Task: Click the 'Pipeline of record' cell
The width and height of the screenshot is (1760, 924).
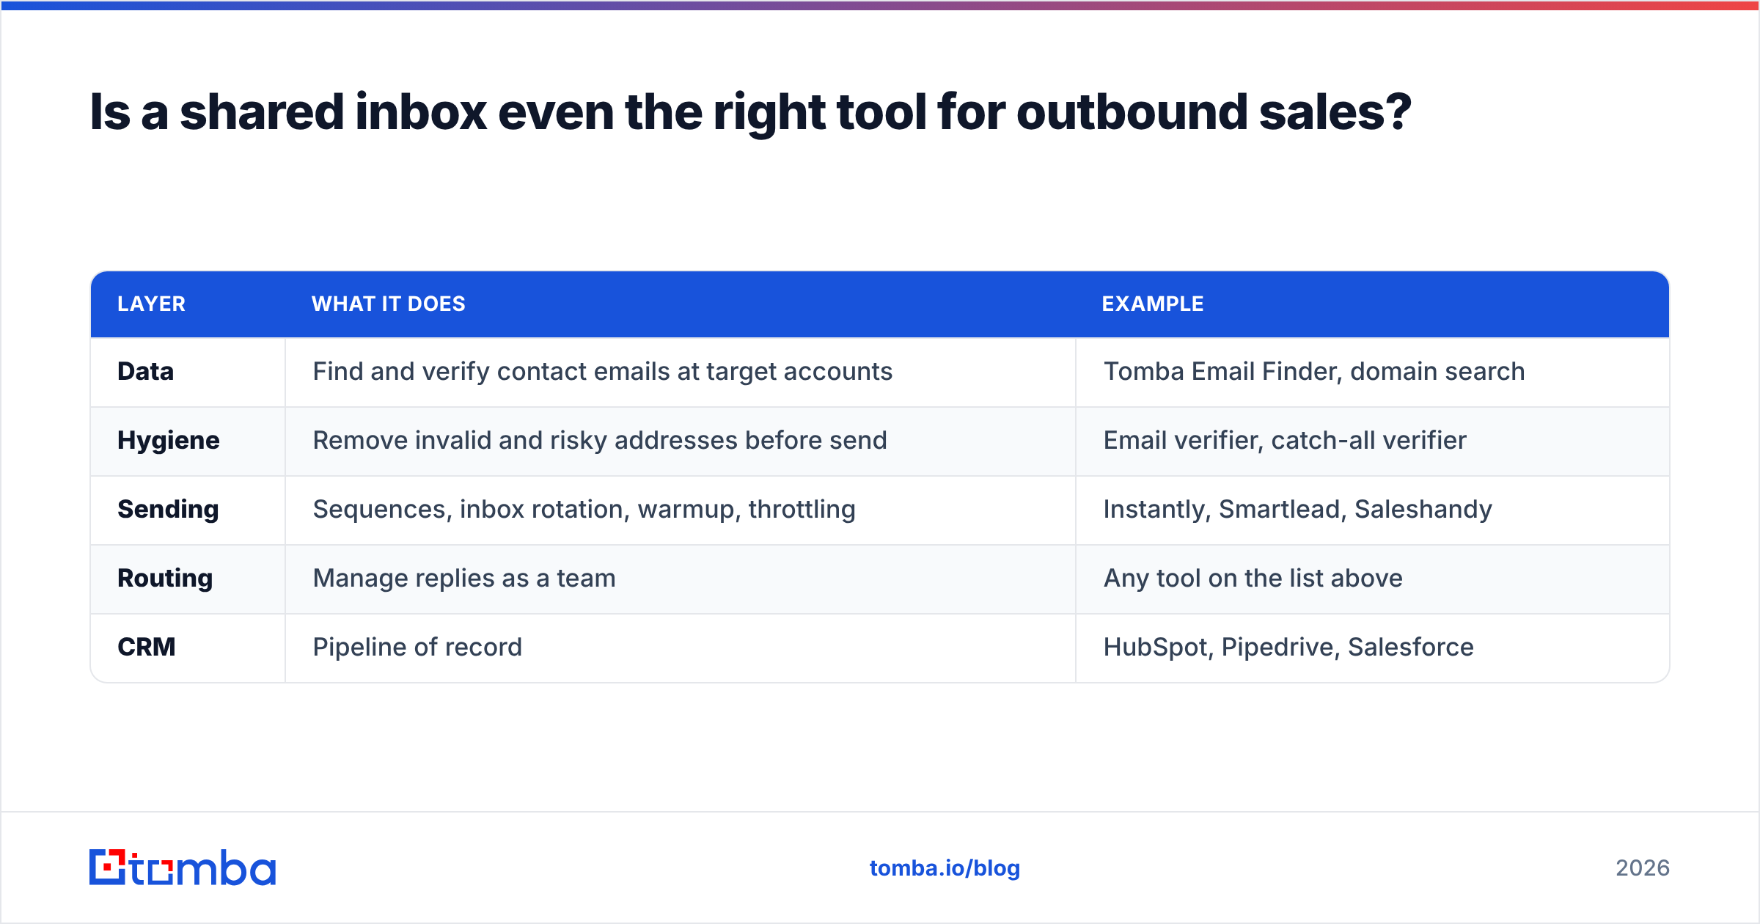Action: (x=681, y=648)
